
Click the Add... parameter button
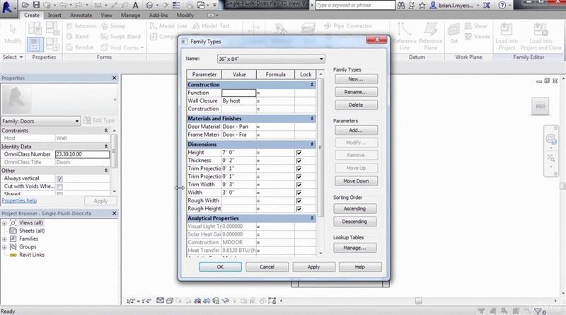pyautogui.click(x=356, y=130)
